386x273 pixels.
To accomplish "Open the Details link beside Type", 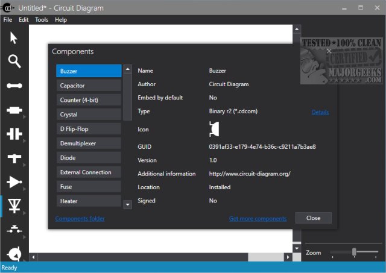I will pos(320,112).
